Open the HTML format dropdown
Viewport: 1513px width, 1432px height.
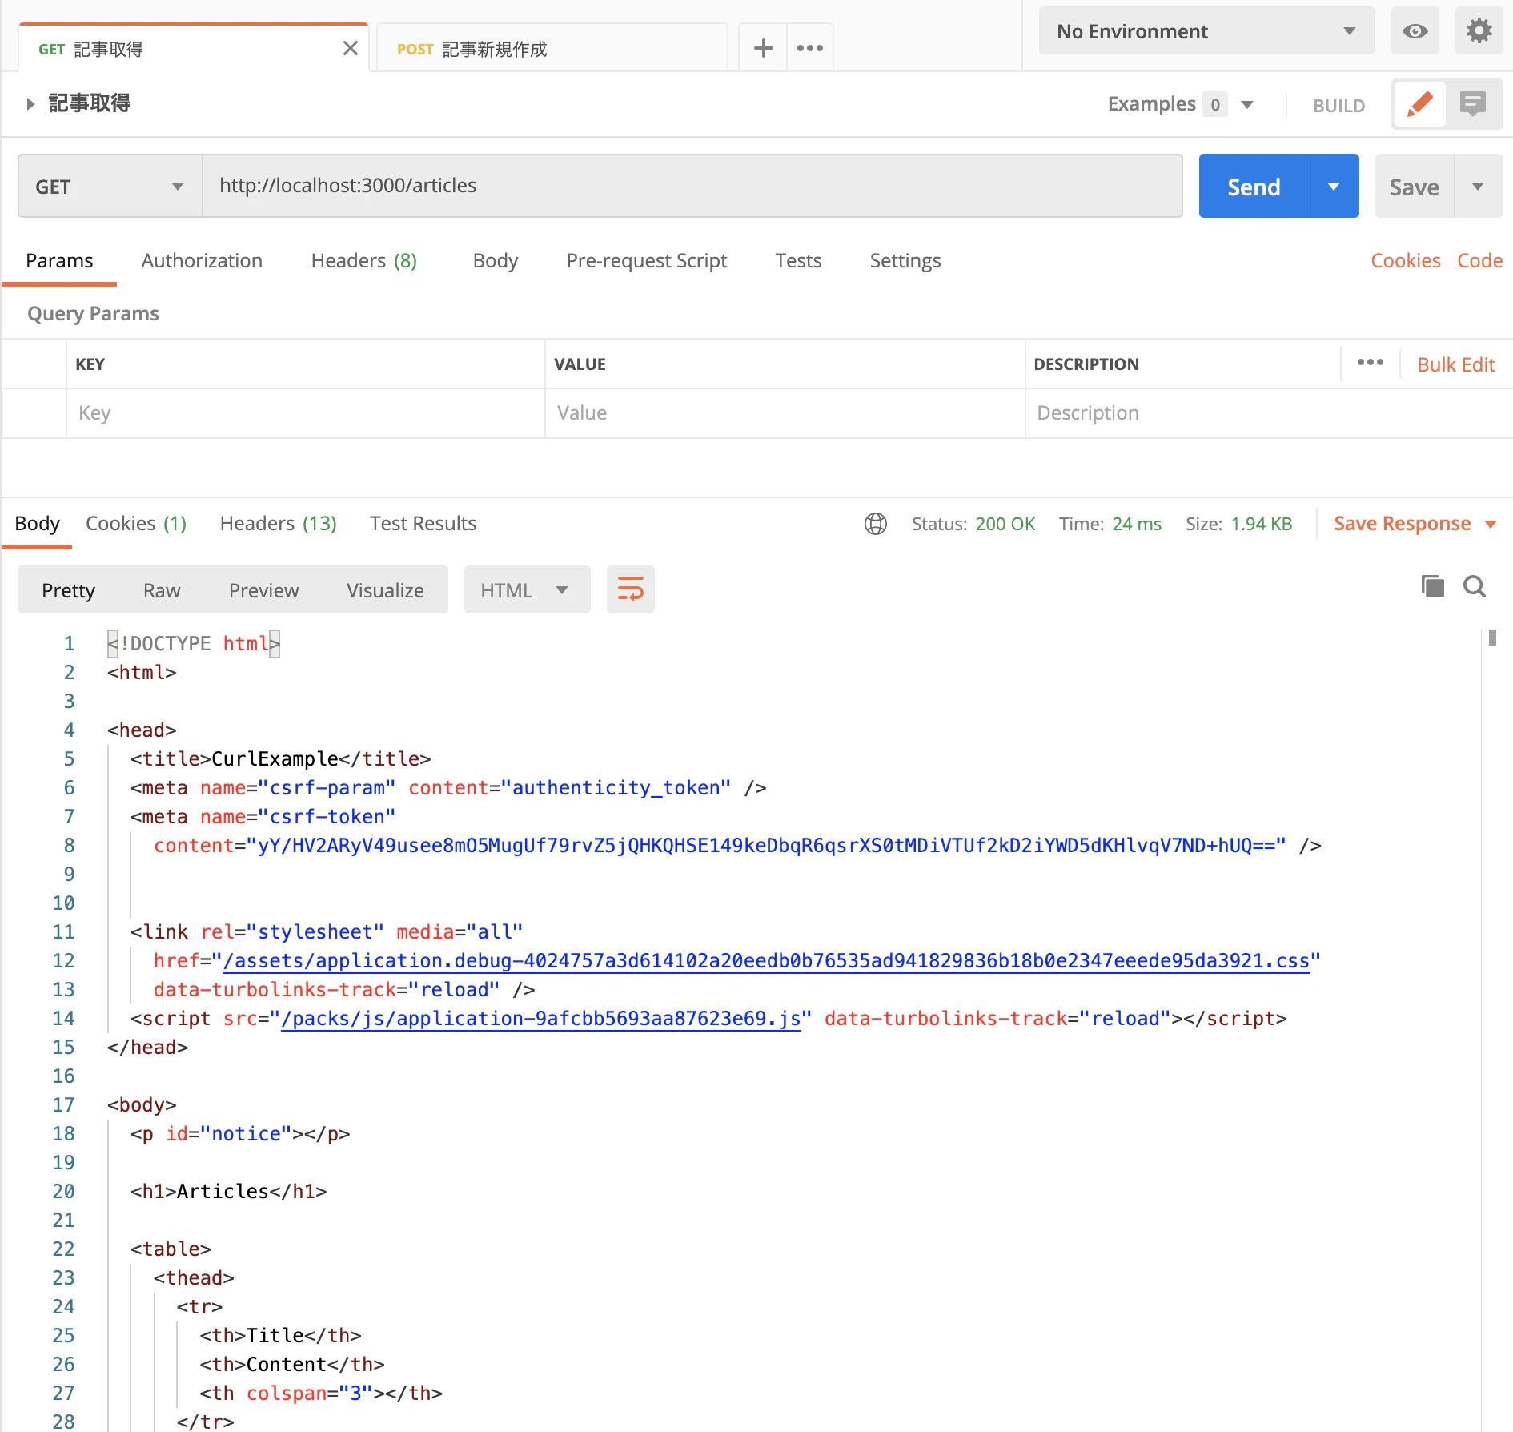pyautogui.click(x=527, y=590)
